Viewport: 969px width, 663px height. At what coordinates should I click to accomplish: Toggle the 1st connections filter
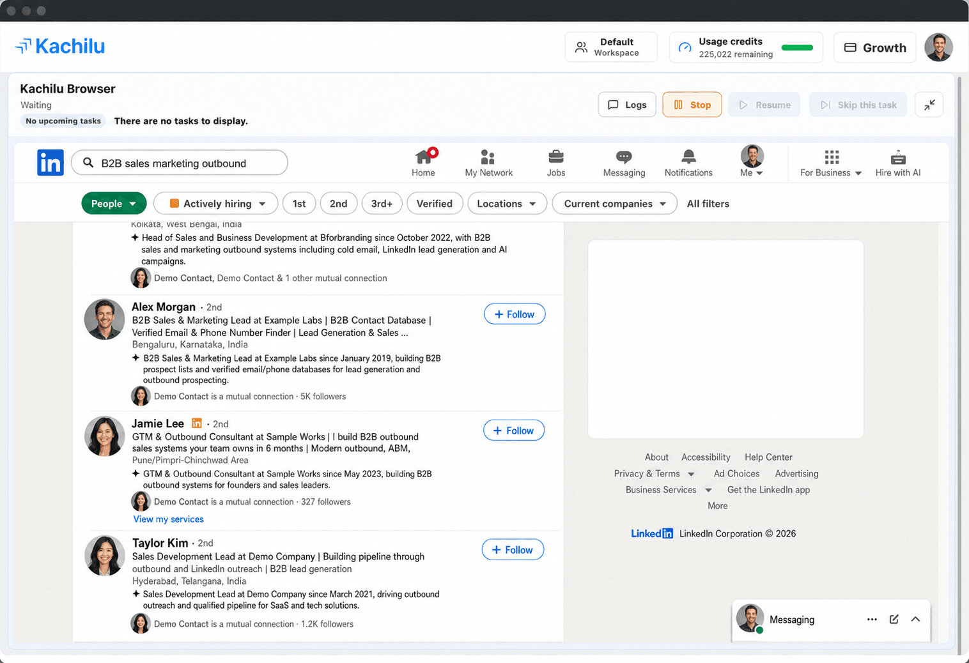299,204
